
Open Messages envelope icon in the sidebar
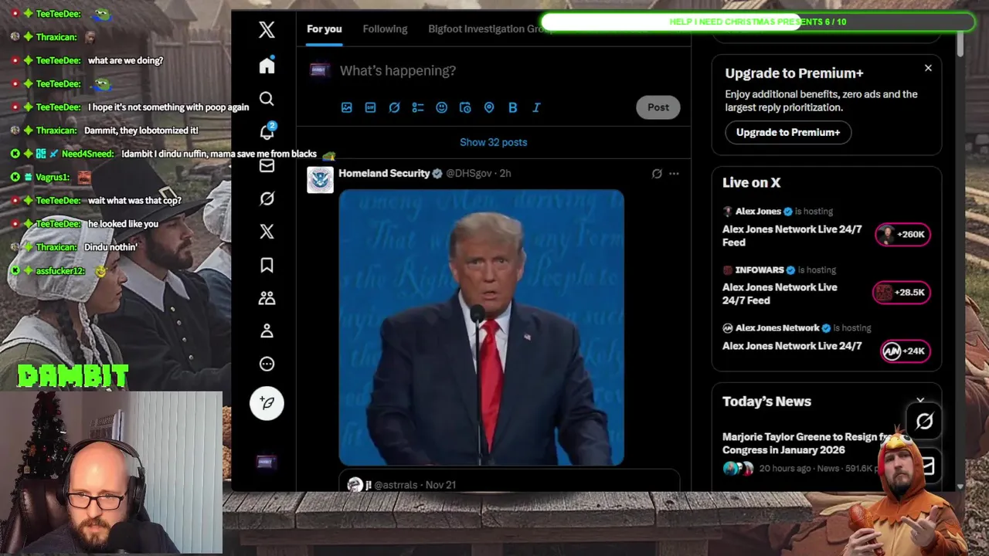(x=267, y=165)
